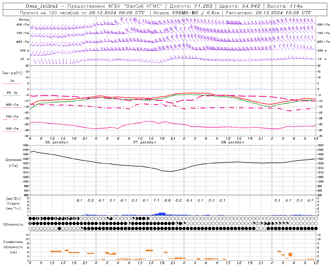The width and height of the screenshot is (331, 265).
Task: Click the tallest orange convective cloud bar
Action: pos(290,255)
